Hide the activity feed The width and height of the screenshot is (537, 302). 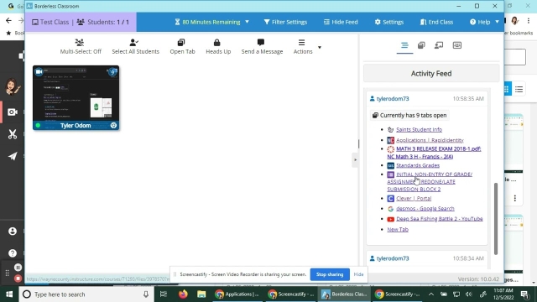tap(341, 22)
